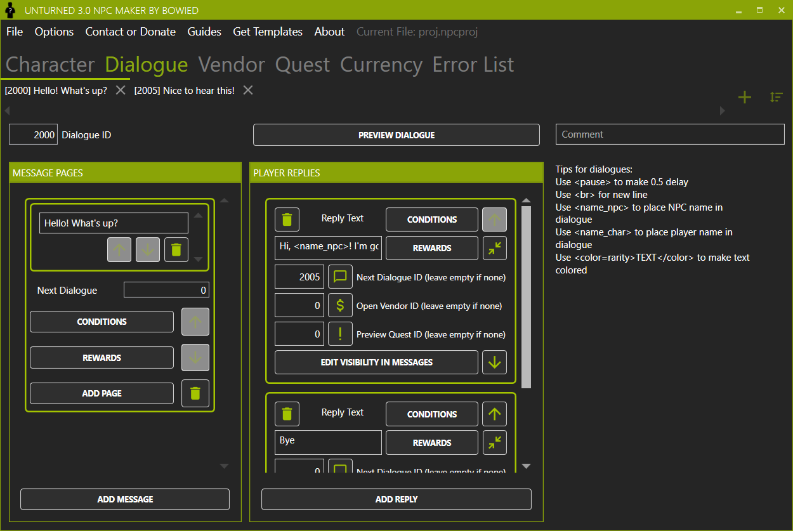The width and height of the screenshot is (793, 531).
Task: Move message down arrow beside message REWARDS
Action: pyautogui.click(x=195, y=358)
